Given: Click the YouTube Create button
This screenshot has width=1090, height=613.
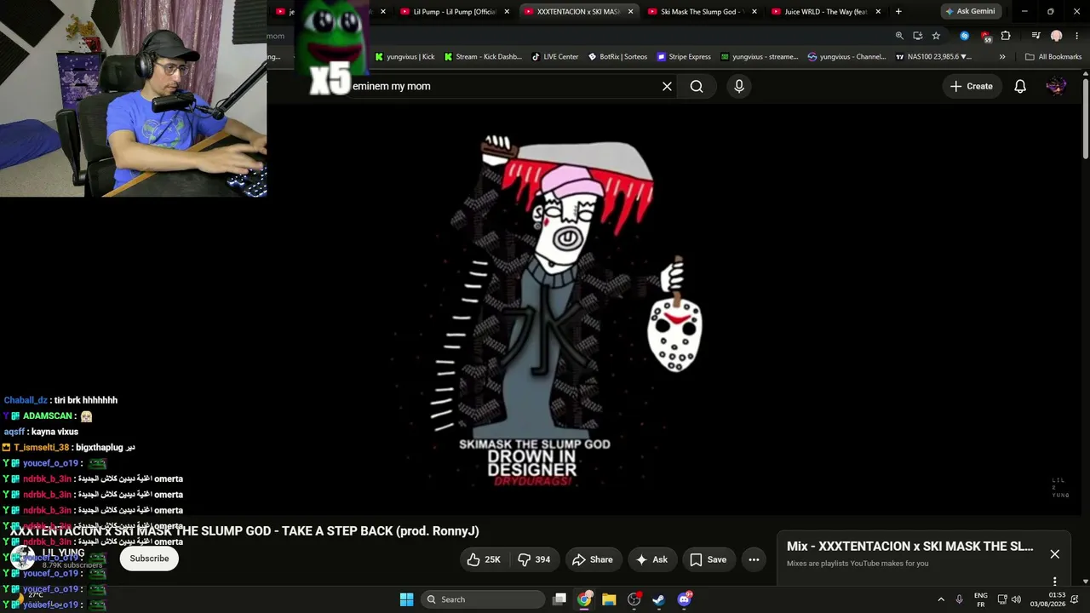Looking at the screenshot, I should [x=972, y=86].
